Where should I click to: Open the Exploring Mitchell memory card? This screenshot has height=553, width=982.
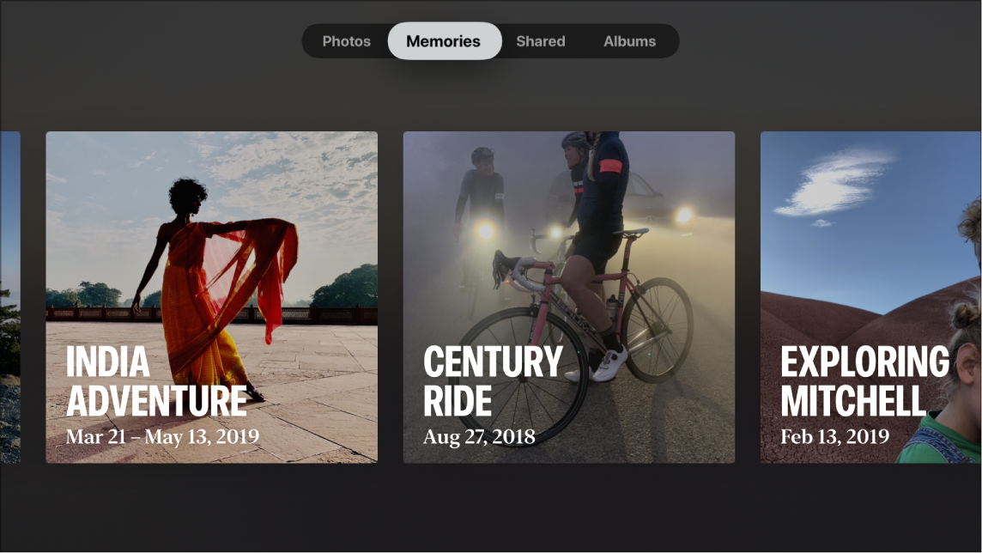(x=870, y=297)
